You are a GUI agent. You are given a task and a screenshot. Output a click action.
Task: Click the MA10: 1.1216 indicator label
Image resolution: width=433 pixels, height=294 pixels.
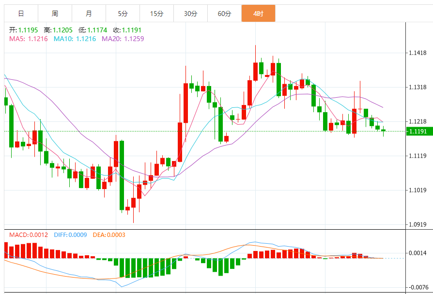(x=75, y=39)
